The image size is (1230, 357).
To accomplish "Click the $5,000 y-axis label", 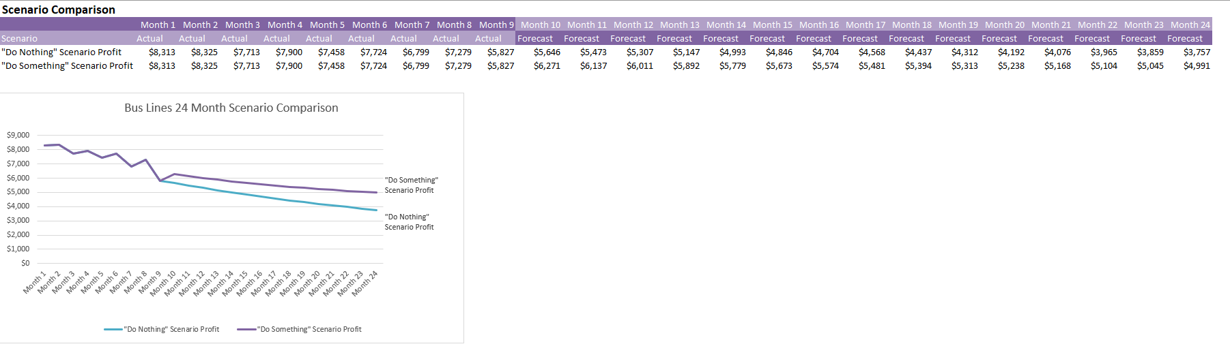I will (18, 191).
